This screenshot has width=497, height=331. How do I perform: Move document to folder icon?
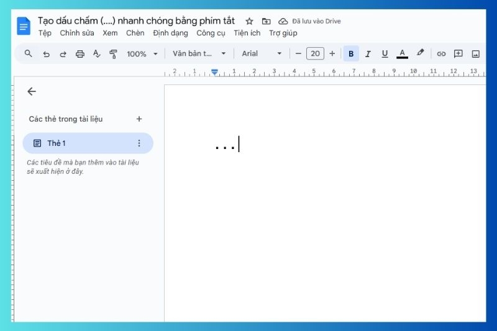[x=267, y=21]
